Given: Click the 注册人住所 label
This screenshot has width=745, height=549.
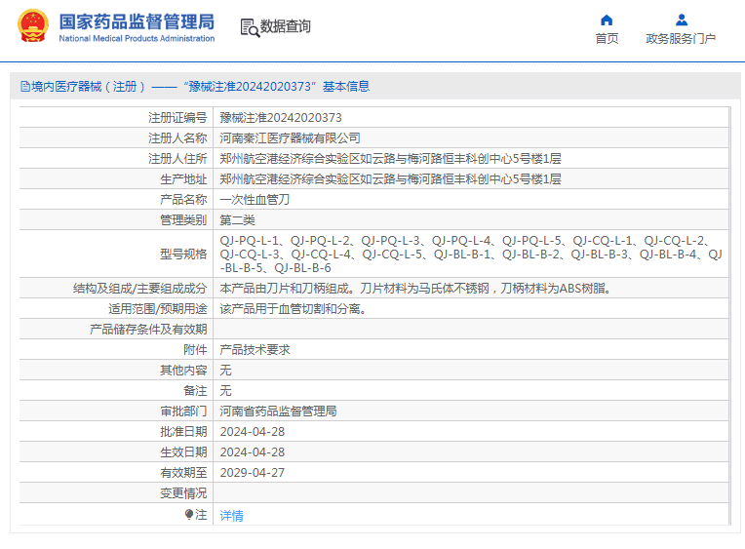Looking at the screenshot, I should pyautogui.click(x=177, y=158).
